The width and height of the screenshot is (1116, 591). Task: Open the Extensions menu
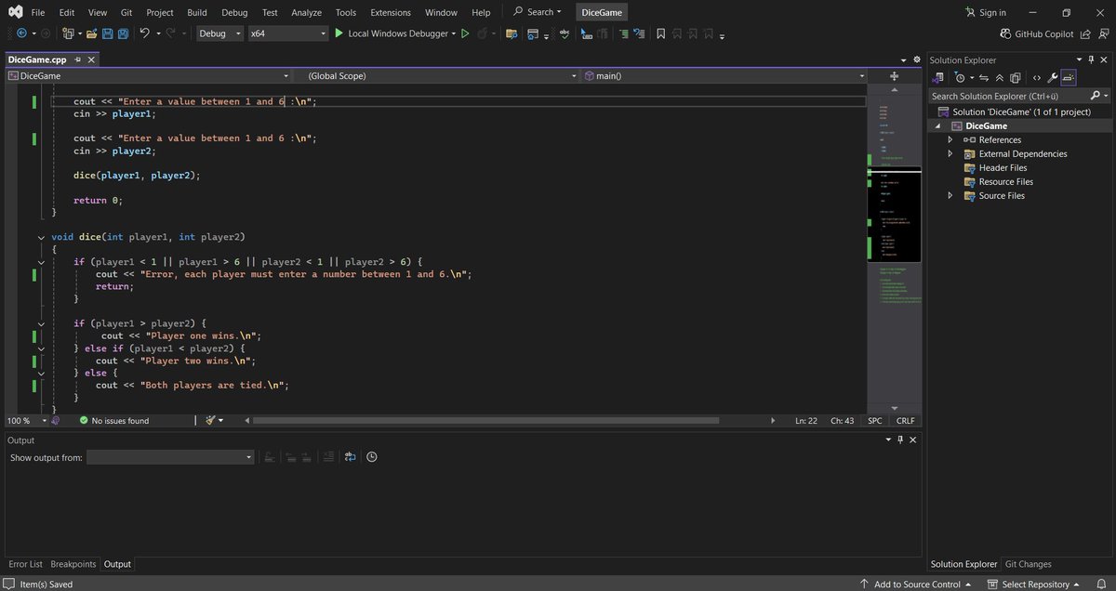click(x=391, y=13)
